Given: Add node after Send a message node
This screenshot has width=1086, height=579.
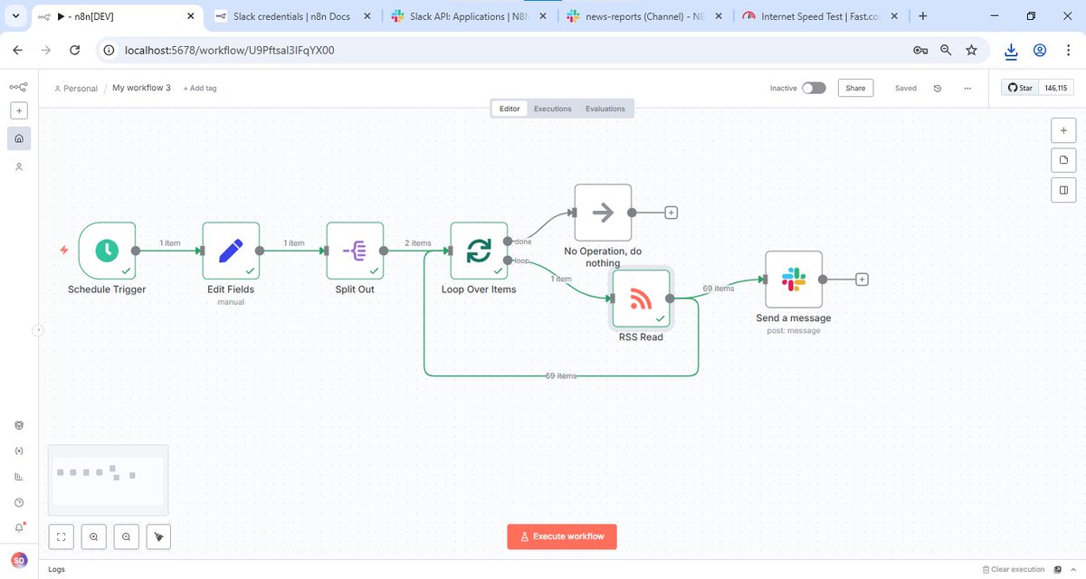Looking at the screenshot, I should (862, 280).
